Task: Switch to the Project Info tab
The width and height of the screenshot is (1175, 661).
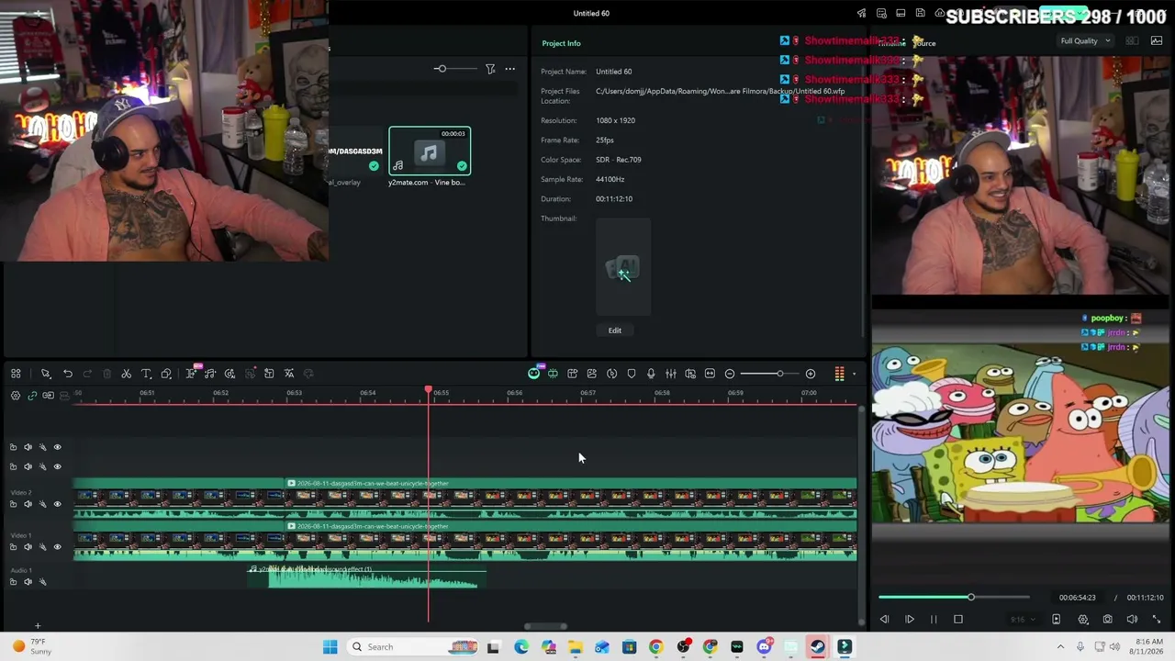Action: (561, 43)
